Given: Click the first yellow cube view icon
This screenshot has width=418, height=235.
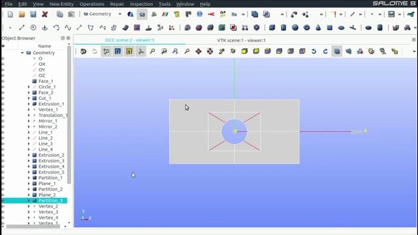Looking at the screenshot, I should click(244, 51).
